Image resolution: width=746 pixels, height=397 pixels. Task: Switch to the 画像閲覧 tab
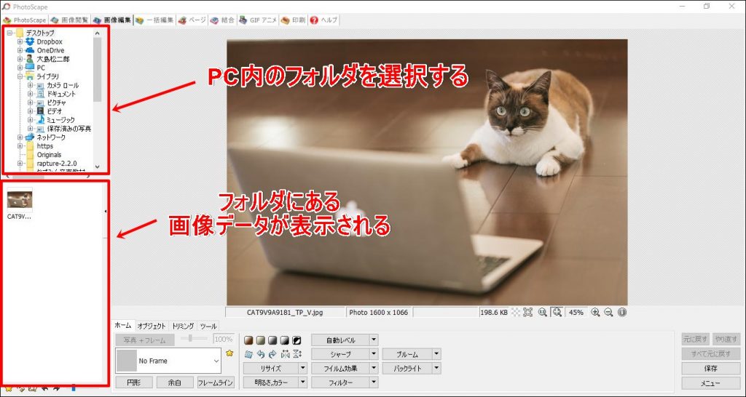pyautogui.click(x=69, y=20)
